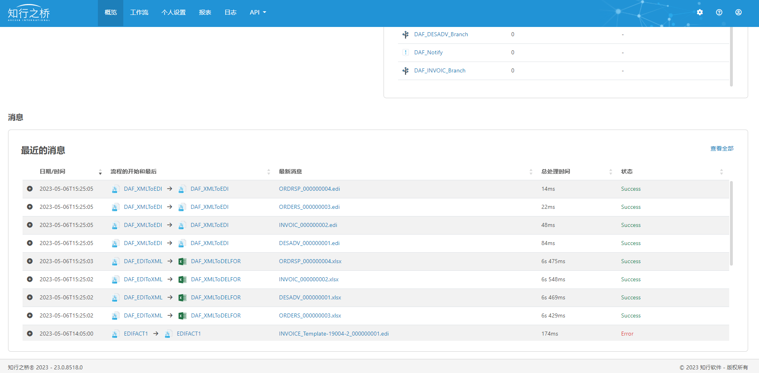The width and height of the screenshot is (759, 373).
Task: Click the Error status text
Action: (x=627, y=334)
